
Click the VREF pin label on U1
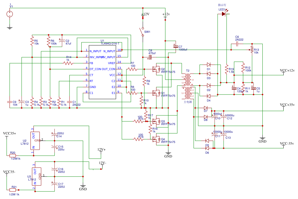111,63
